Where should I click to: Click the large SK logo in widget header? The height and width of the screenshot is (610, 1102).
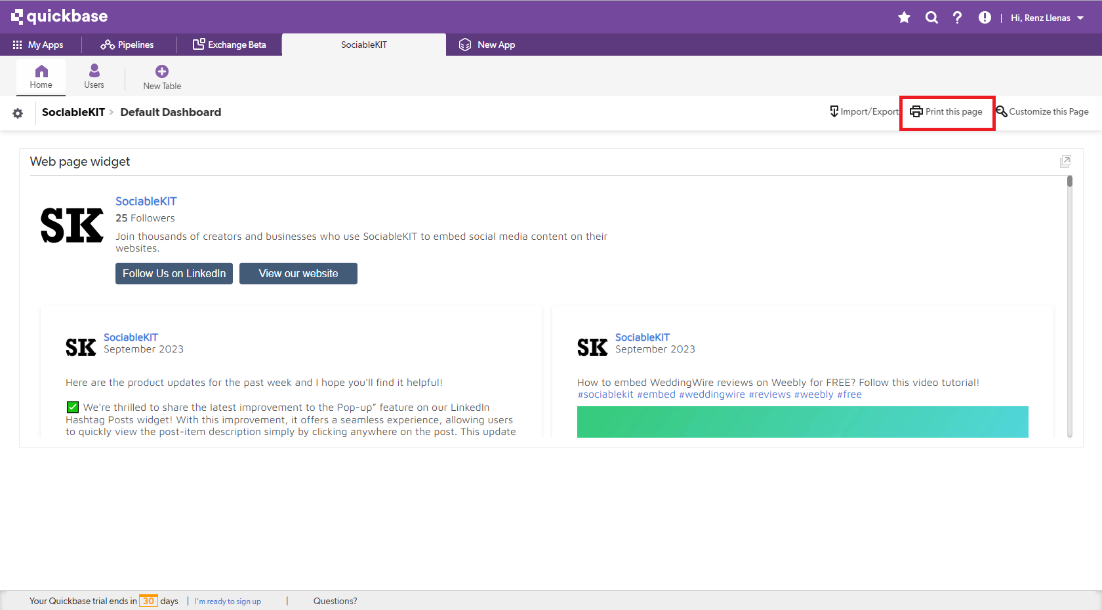pyautogui.click(x=72, y=225)
